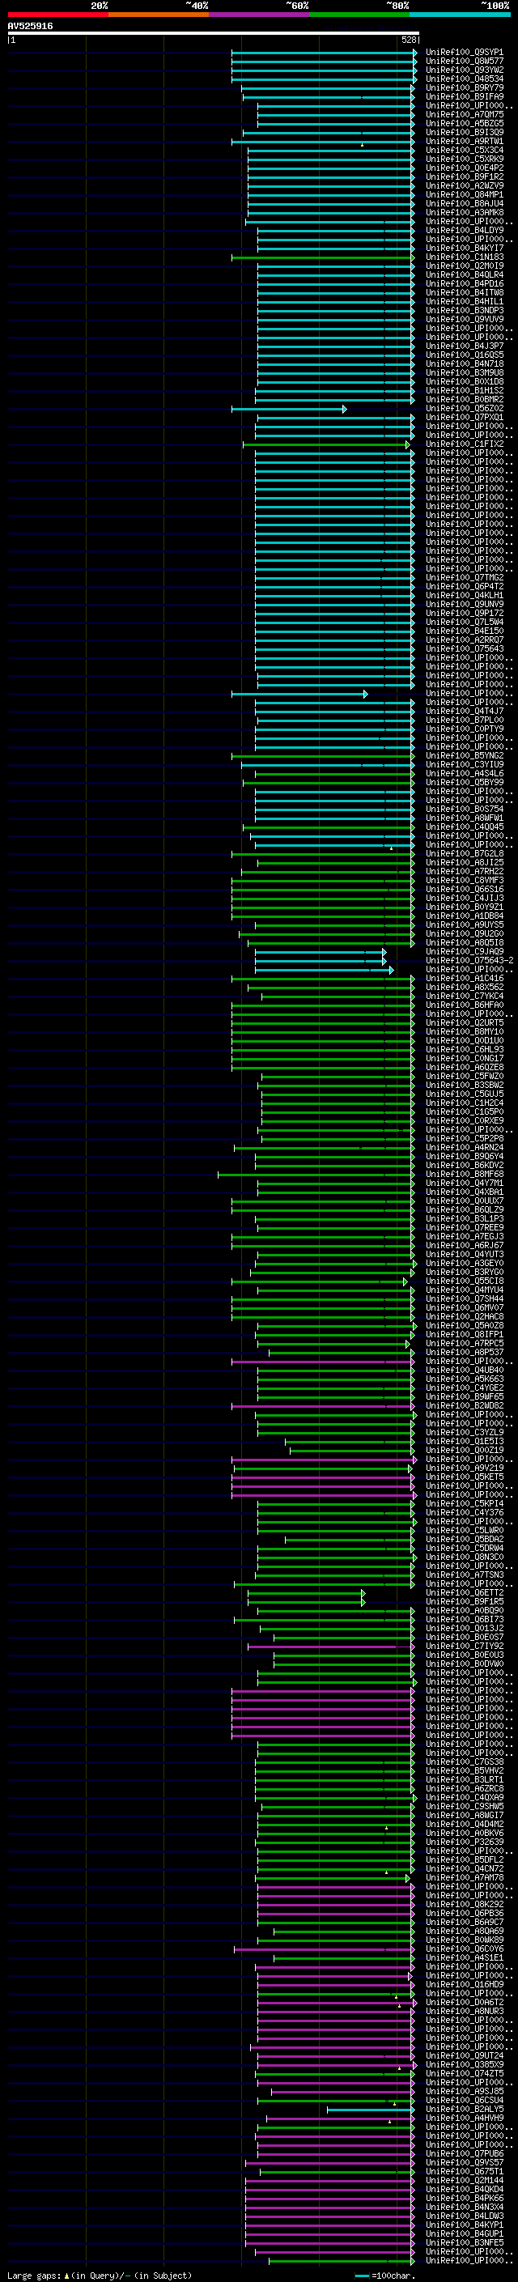
Task: Select label UniRef100_A1C416
Action: tap(464, 979)
